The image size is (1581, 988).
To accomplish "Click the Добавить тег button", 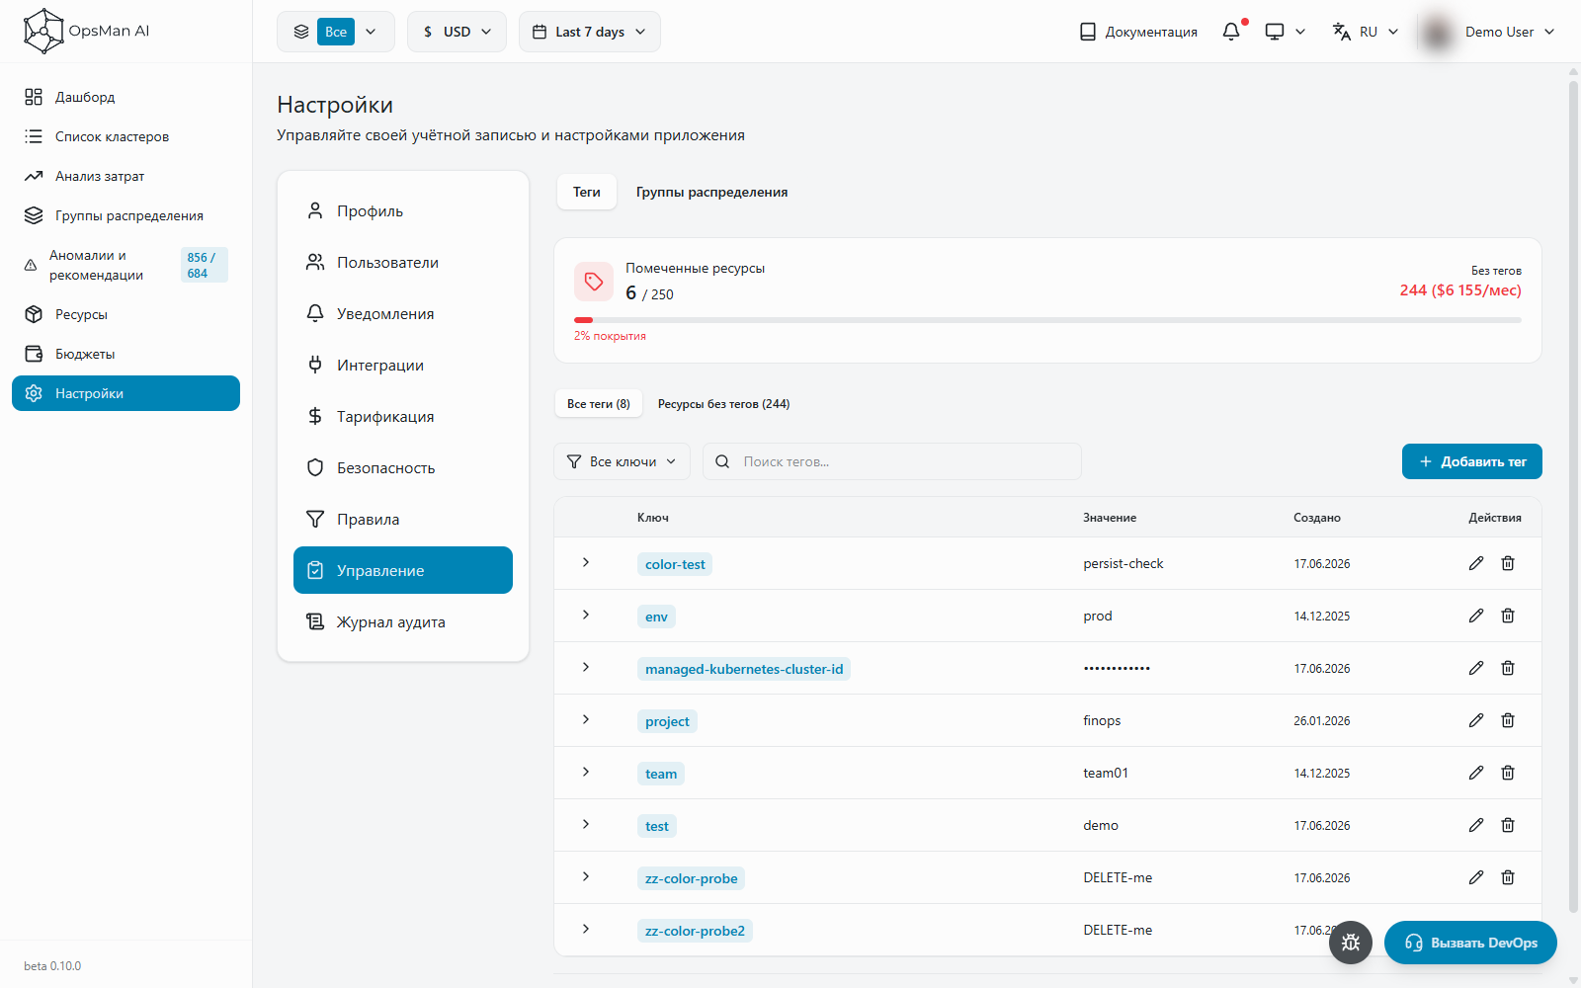I will [1472, 461].
